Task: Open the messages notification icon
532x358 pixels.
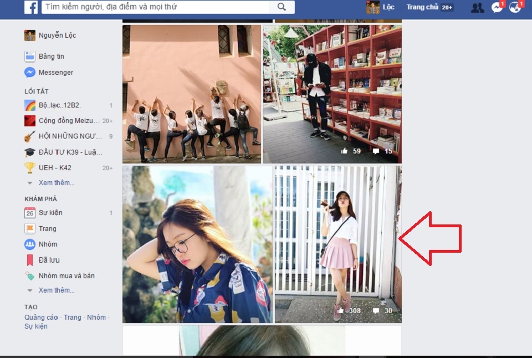Action: tap(497, 7)
